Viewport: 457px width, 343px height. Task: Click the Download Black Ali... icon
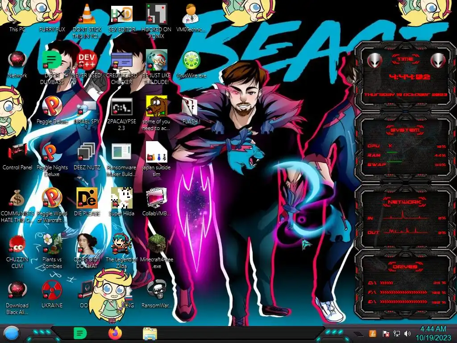click(17, 297)
